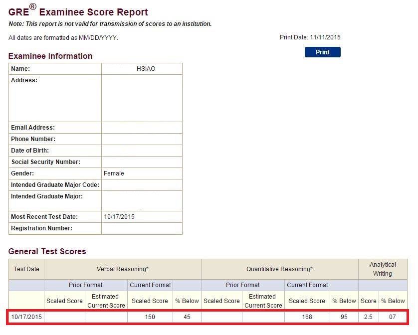Click the 'Address:' label cell
Screen dimensions: 418x335
click(x=55, y=98)
